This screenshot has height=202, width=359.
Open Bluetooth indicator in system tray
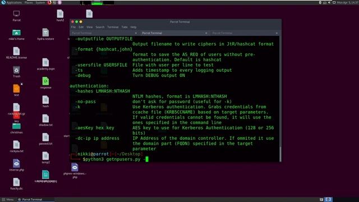coord(320,2)
